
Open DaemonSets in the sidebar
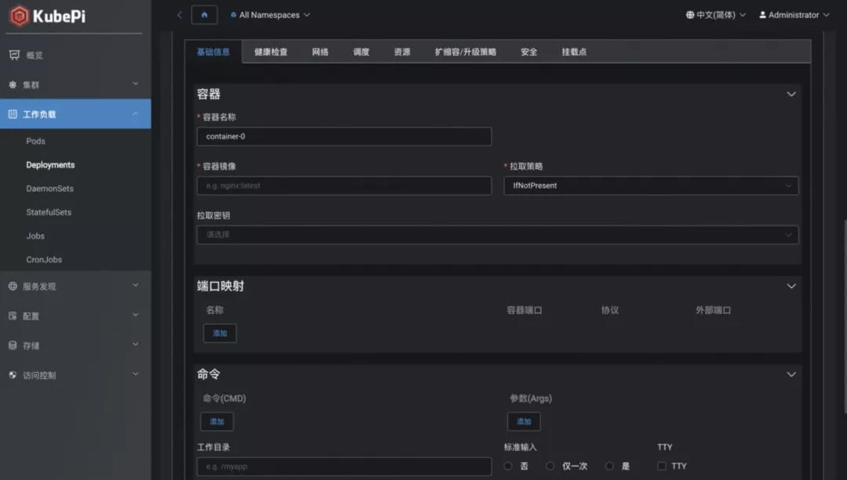49,189
